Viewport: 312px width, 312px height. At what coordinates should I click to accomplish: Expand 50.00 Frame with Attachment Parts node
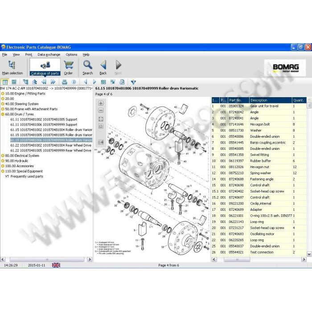(3, 109)
